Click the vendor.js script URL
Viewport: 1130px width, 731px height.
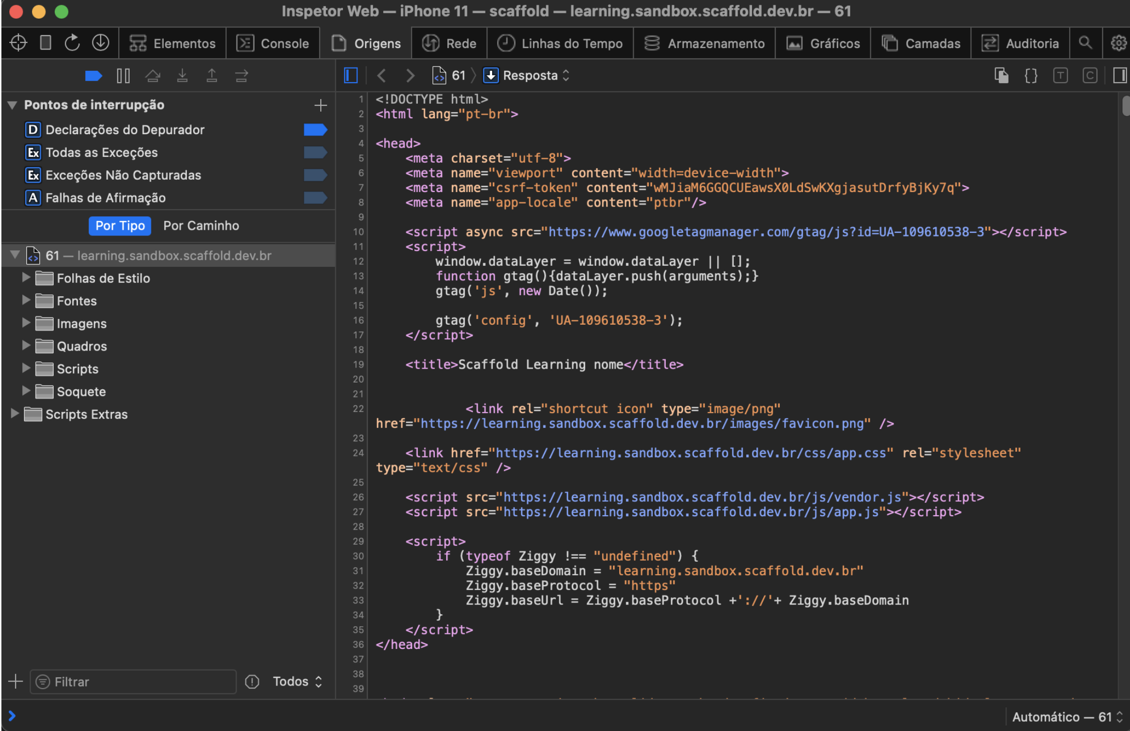702,497
